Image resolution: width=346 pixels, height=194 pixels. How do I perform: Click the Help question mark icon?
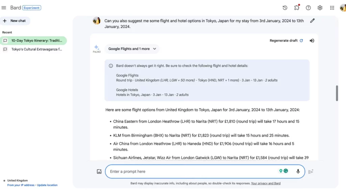click(x=308, y=8)
